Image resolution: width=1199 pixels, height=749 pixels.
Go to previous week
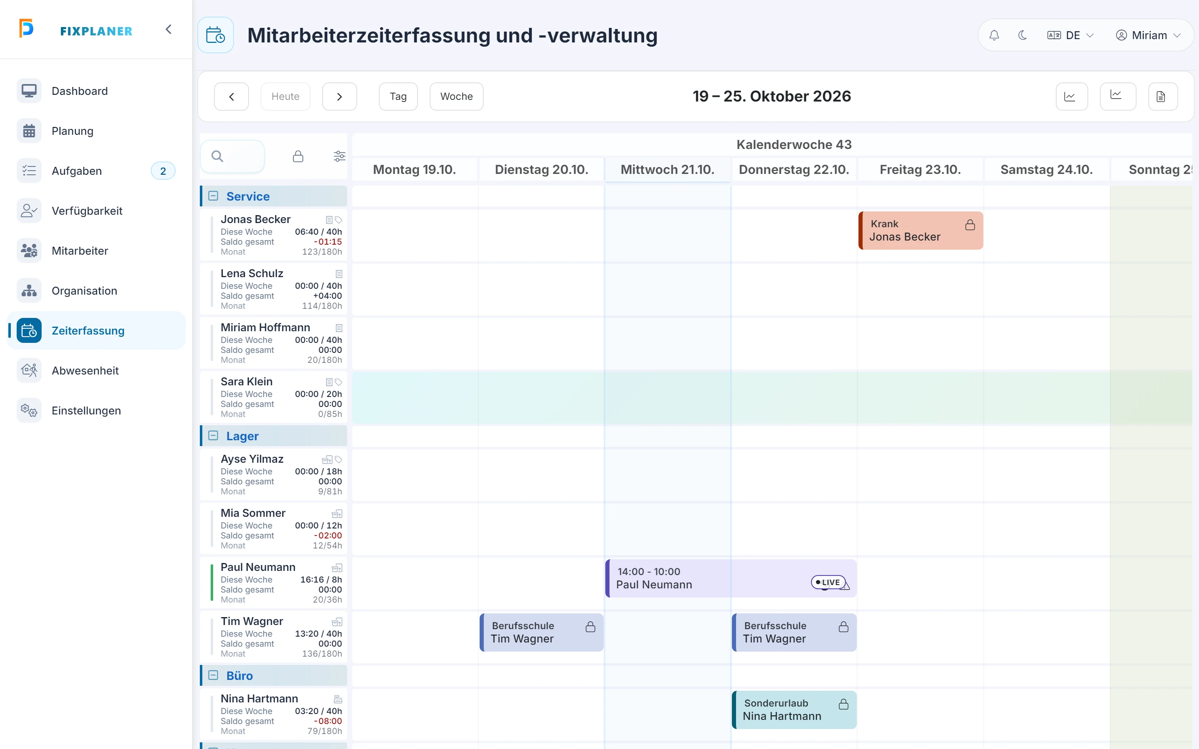tap(231, 97)
